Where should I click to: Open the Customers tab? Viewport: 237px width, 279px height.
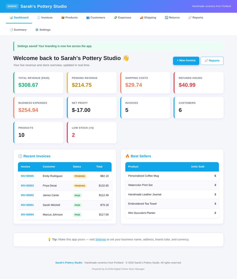click(96, 18)
